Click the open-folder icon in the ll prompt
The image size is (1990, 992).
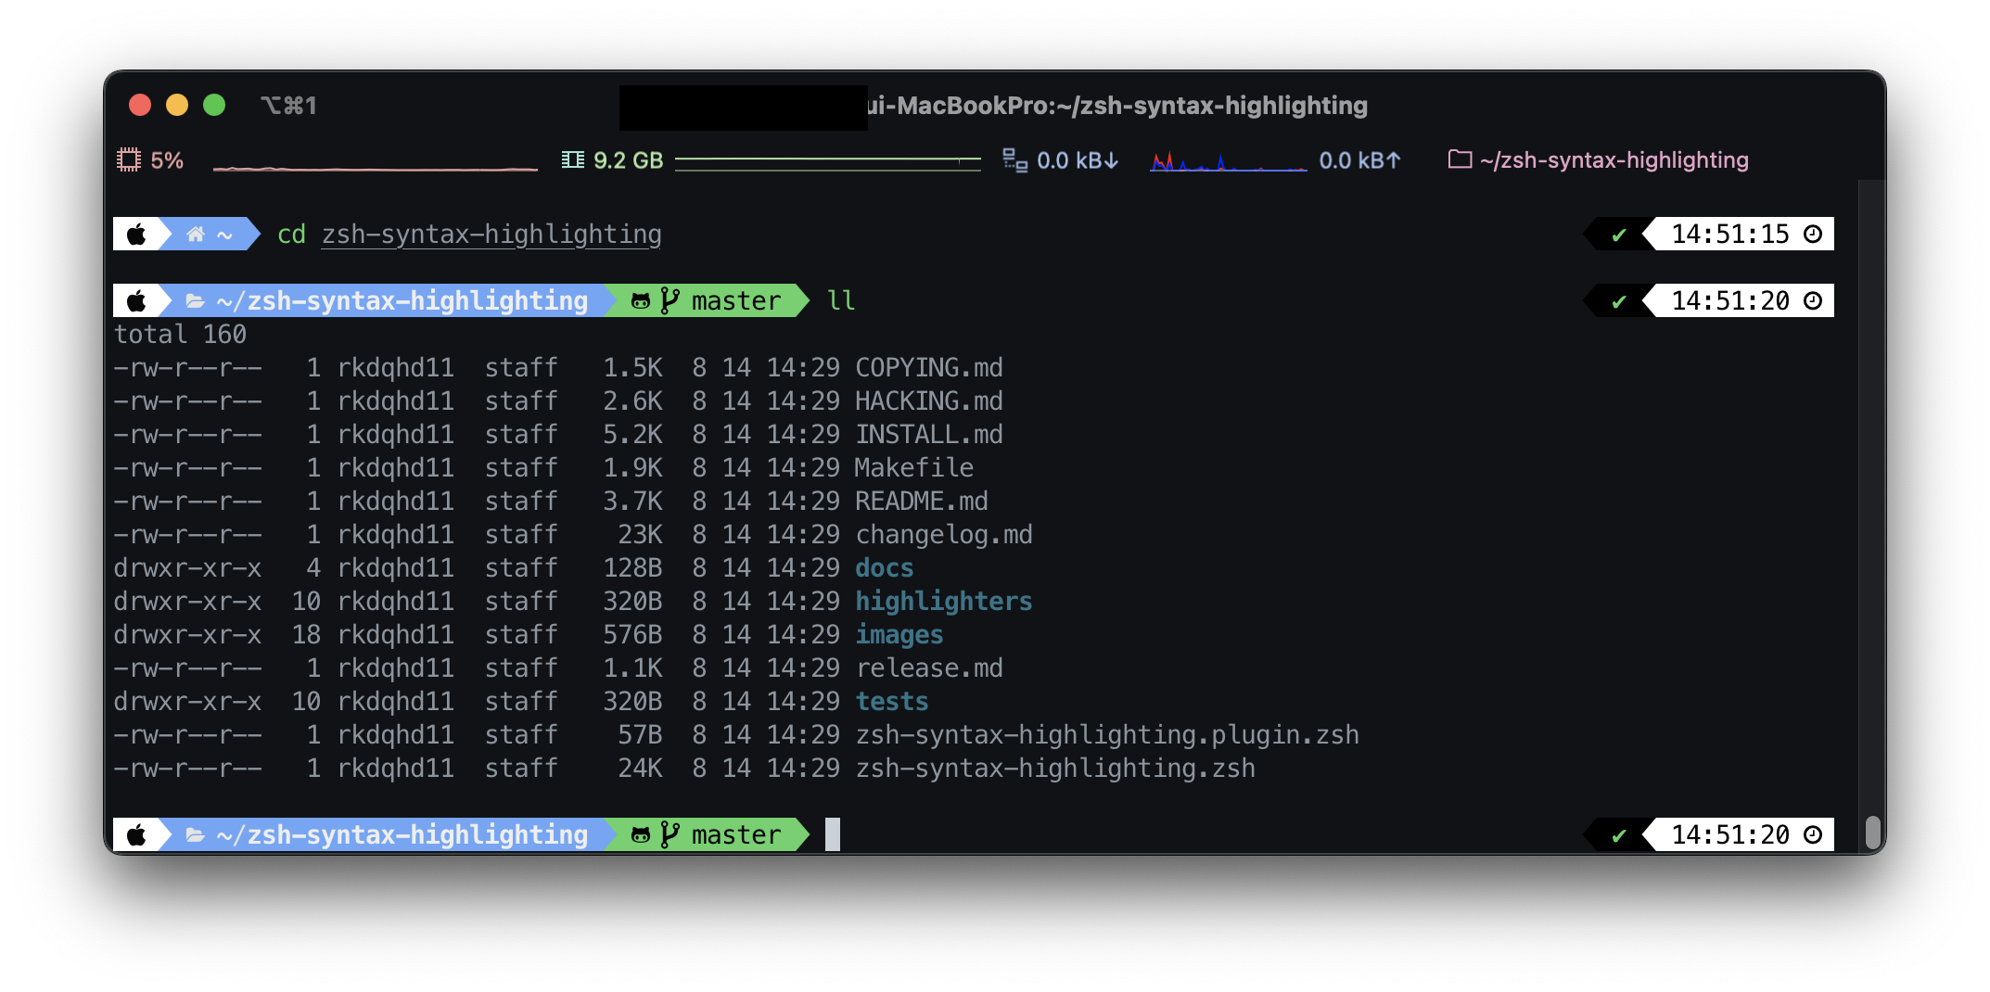(x=195, y=301)
